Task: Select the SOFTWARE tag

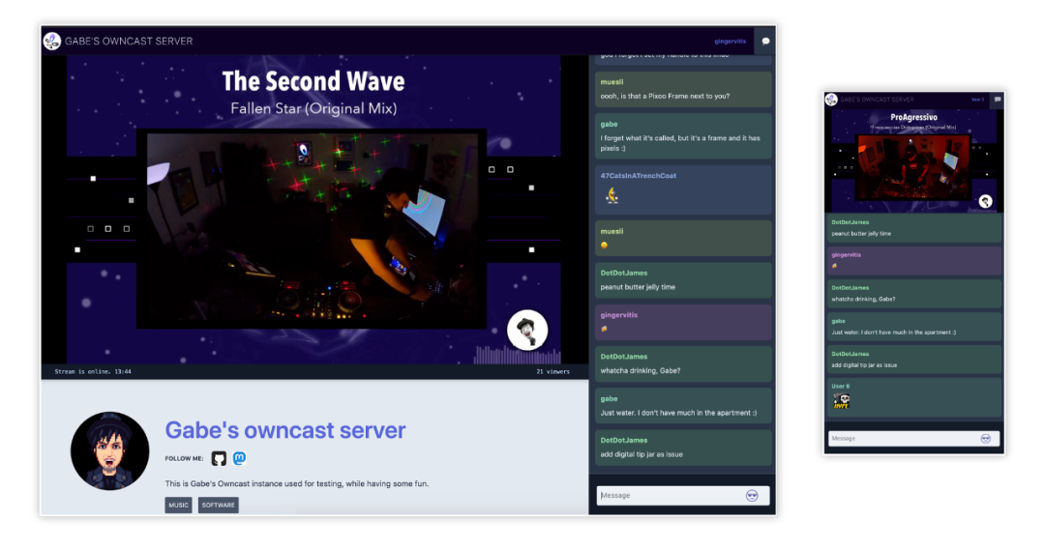Action: coord(218,506)
